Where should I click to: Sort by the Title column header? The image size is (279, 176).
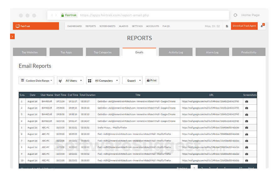tap(138, 95)
